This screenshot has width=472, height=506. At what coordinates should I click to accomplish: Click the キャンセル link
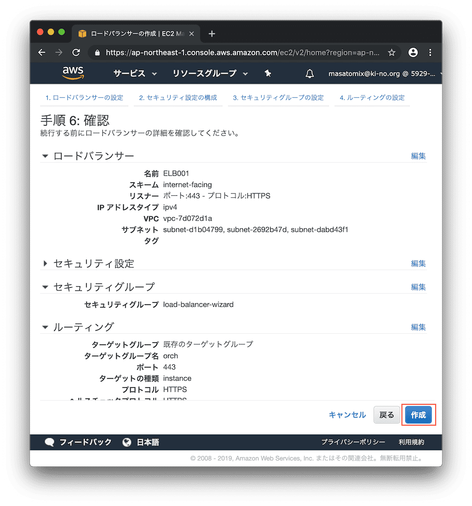click(x=347, y=415)
